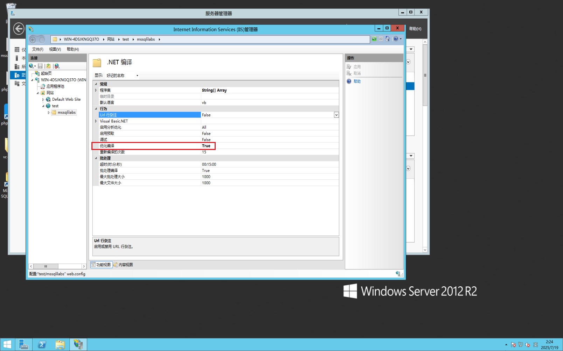This screenshot has height=351, width=563.
Task: Open the Connect to Server globe icon
Action: point(31,66)
